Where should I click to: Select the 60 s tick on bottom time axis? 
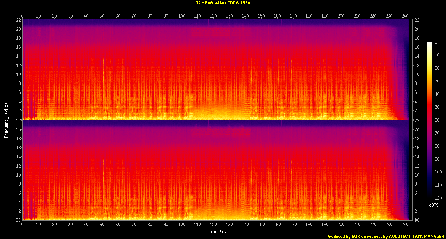tap(118, 225)
